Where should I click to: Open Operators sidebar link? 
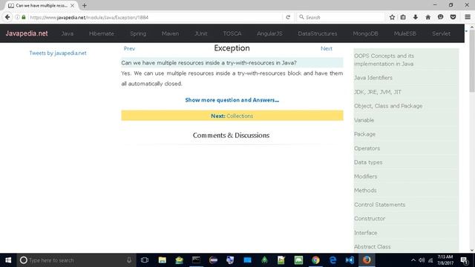point(367,148)
